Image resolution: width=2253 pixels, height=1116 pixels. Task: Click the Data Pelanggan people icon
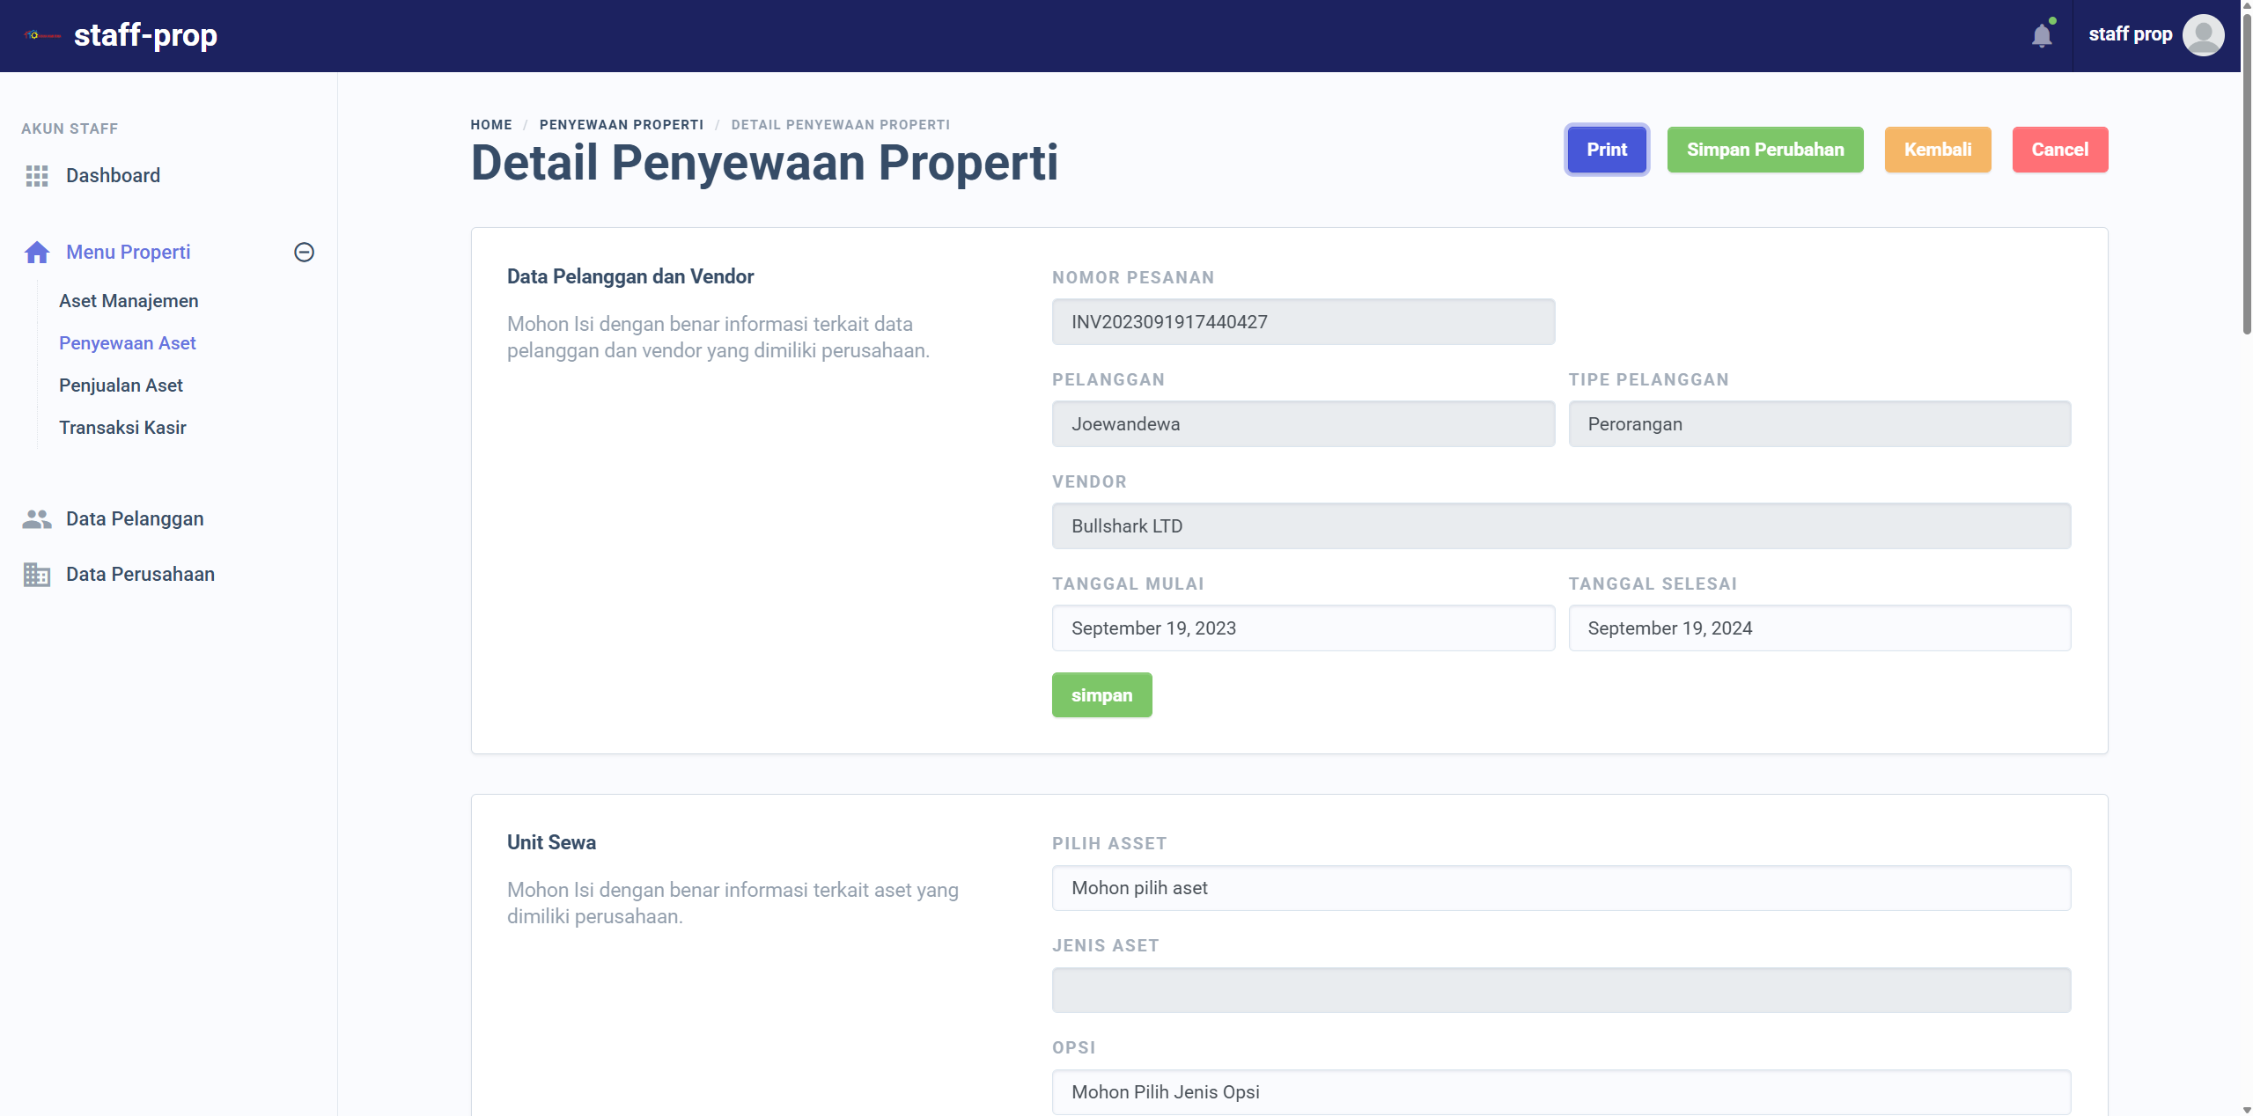[37, 519]
